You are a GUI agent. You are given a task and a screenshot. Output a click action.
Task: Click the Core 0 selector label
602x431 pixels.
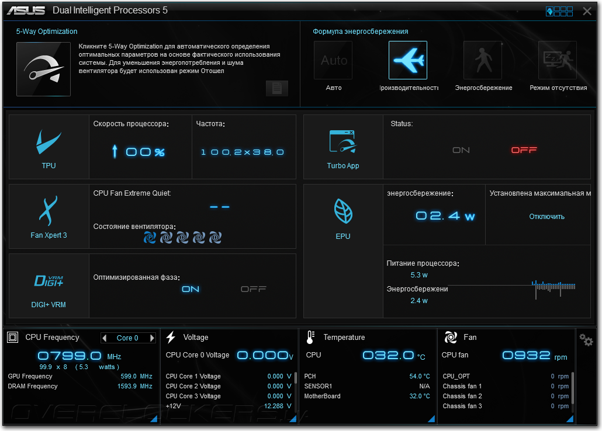click(127, 338)
